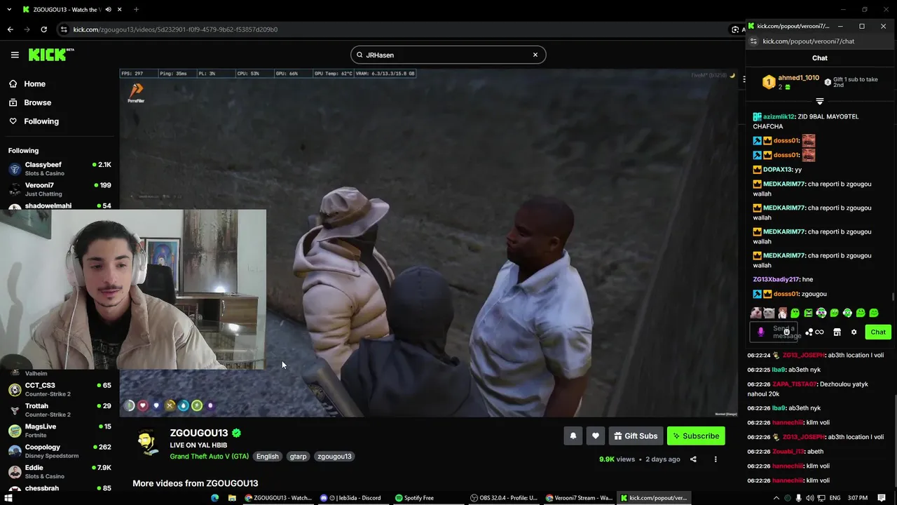This screenshot has height=505, width=897.
Task: Clear the JRHasen search with X
Action: tap(535, 55)
